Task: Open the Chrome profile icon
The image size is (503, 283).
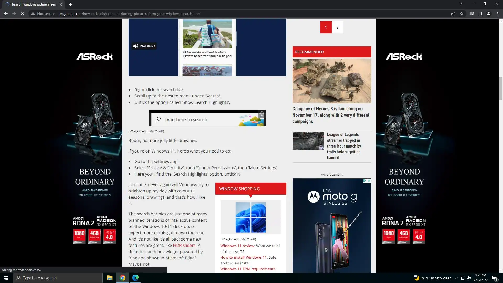Action: coord(489,14)
